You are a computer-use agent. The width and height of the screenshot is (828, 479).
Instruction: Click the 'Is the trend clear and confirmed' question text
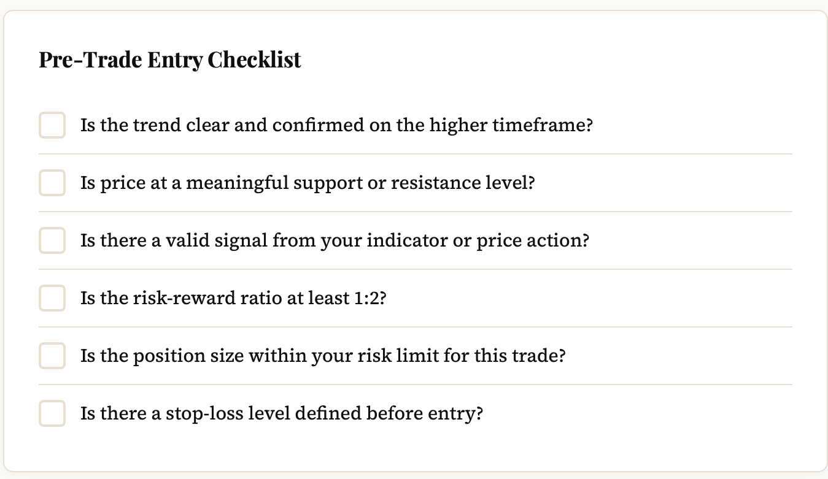point(337,125)
